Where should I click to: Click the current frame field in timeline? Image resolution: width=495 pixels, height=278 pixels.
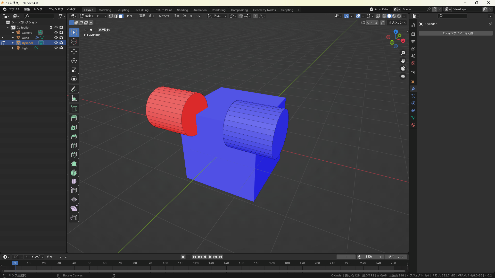tap(346, 257)
